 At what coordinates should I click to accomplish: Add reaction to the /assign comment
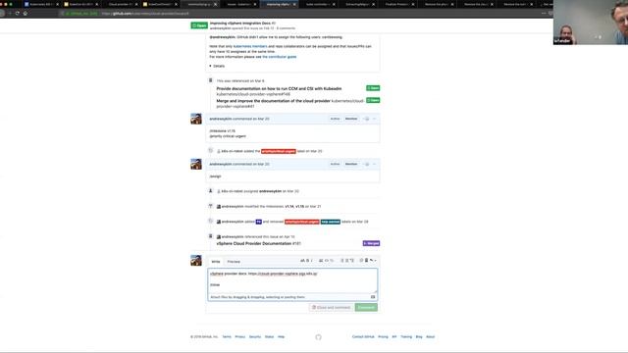(x=366, y=164)
